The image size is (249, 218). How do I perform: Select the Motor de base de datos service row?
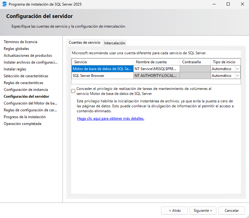[102, 69]
